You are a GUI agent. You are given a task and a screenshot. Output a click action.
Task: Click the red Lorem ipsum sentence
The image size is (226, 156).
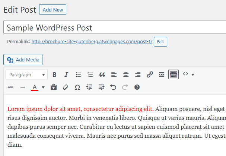pos(80,109)
